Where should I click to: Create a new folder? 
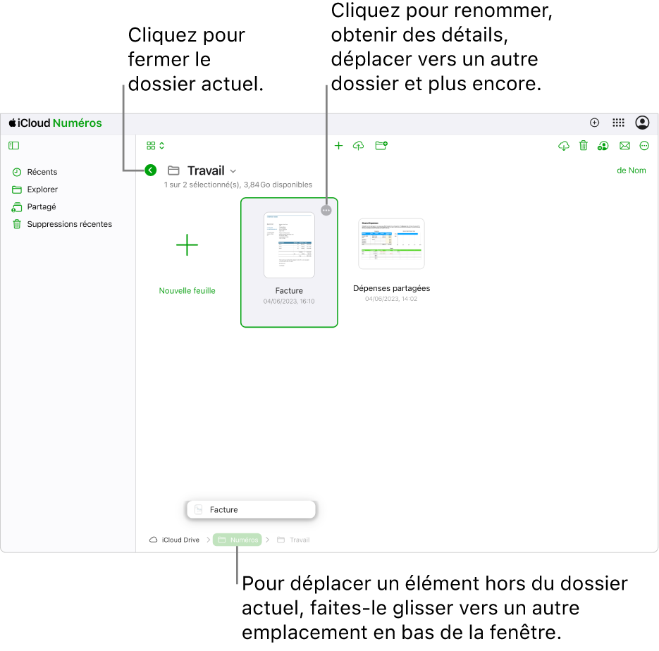click(381, 146)
